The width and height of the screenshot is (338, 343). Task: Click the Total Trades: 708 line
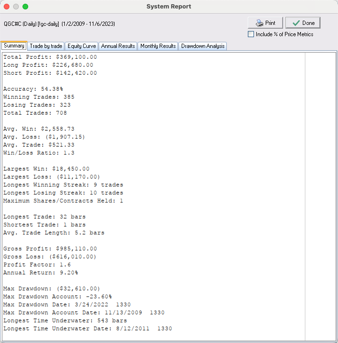point(35,113)
